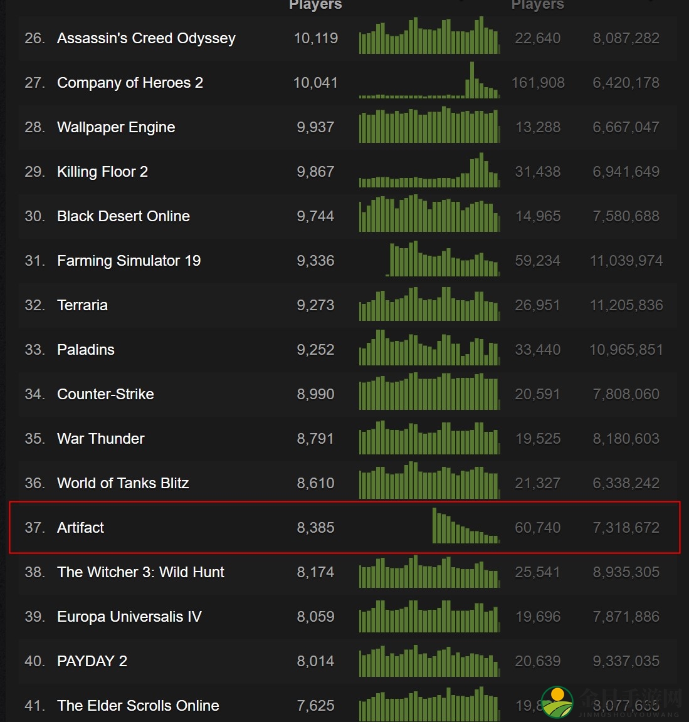Select hours played value 11,205,836
The width and height of the screenshot is (689, 722).
(x=626, y=305)
